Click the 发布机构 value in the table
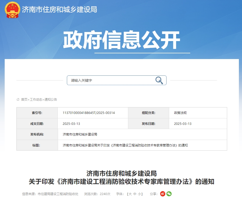The width and height of the screenshot is (242, 206). pyautogui.click(x=80, y=134)
